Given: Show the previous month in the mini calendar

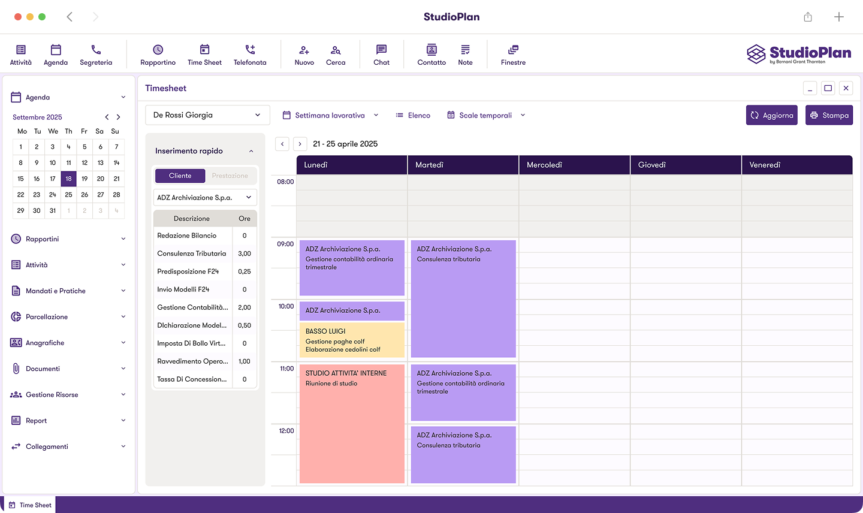Looking at the screenshot, I should (x=107, y=117).
